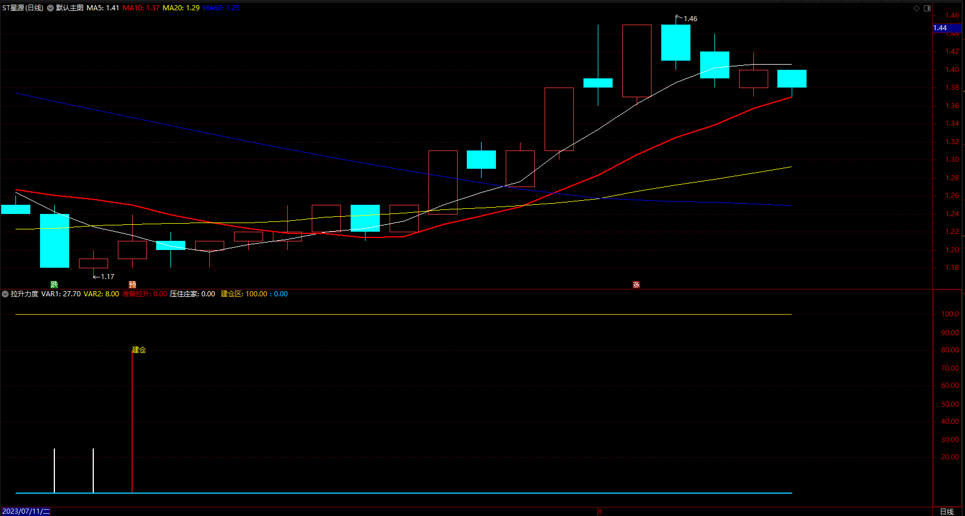Viewport: 965px width, 516px height.
Task: Click the 拉升力度 indicator name
Action: 25,294
